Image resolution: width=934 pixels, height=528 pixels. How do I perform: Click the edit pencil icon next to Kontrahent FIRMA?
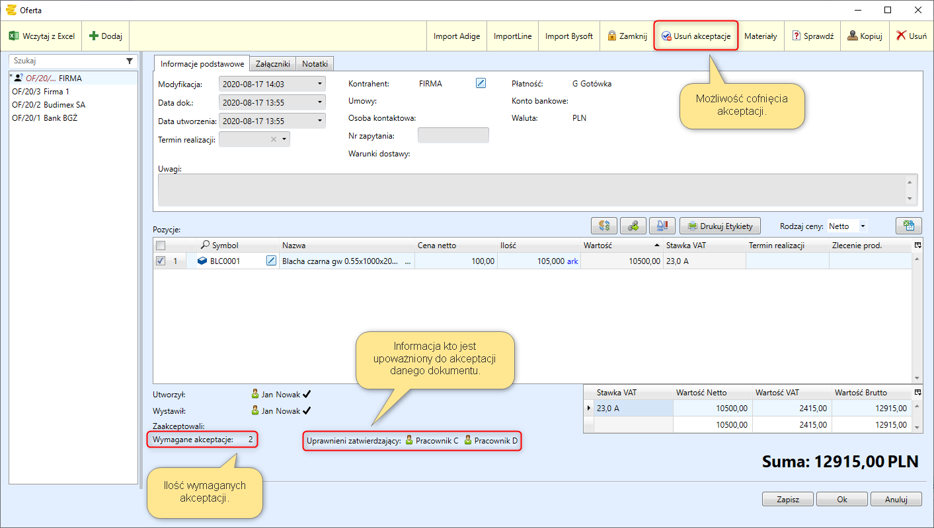click(481, 83)
